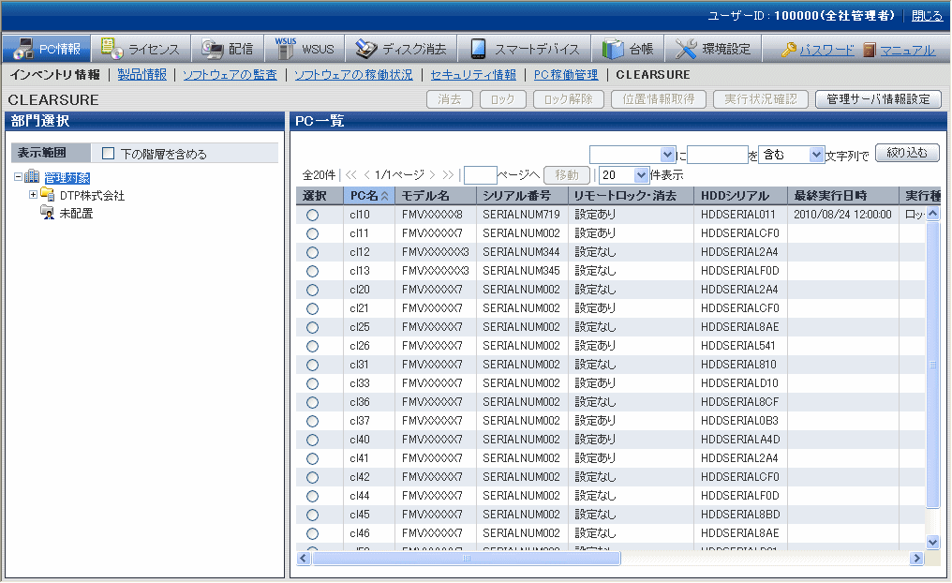Click the ライセンス license icon

112,49
